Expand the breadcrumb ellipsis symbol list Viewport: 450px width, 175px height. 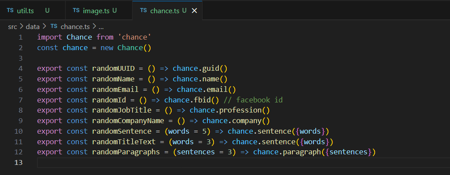(101, 27)
